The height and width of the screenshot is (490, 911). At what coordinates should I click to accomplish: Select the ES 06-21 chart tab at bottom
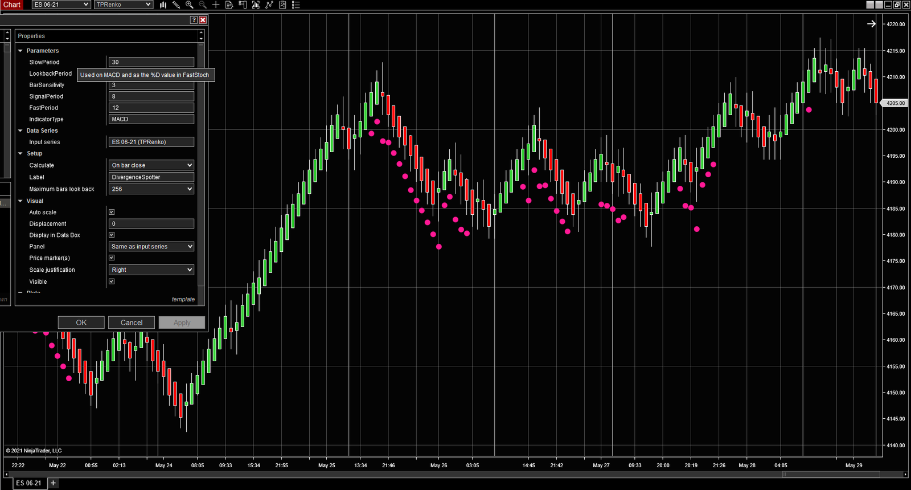tap(28, 483)
